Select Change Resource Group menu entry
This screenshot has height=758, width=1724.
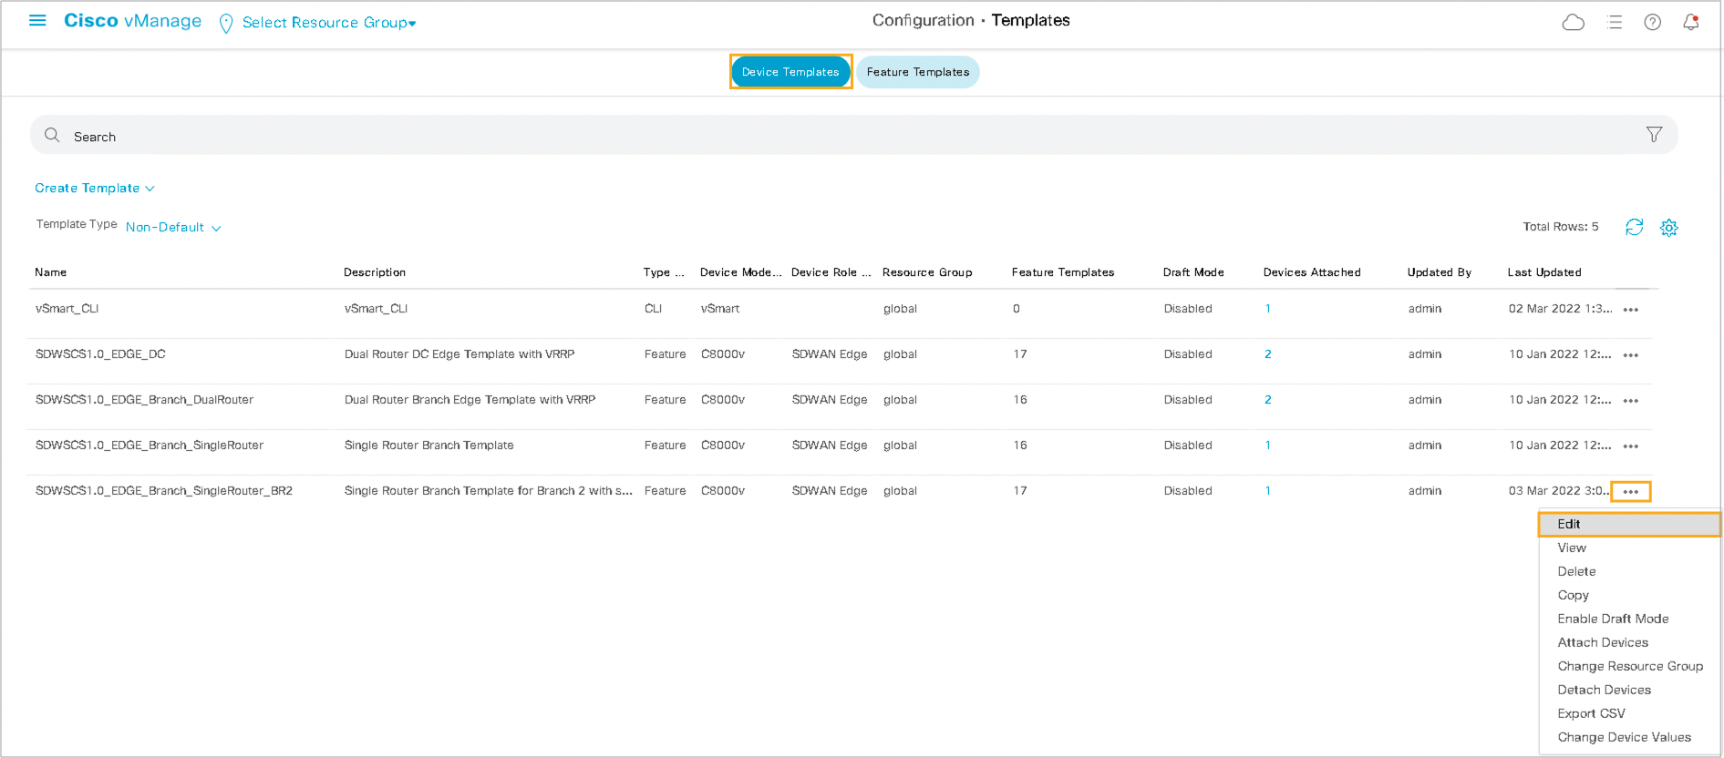pyautogui.click(x=1629, y=666)
